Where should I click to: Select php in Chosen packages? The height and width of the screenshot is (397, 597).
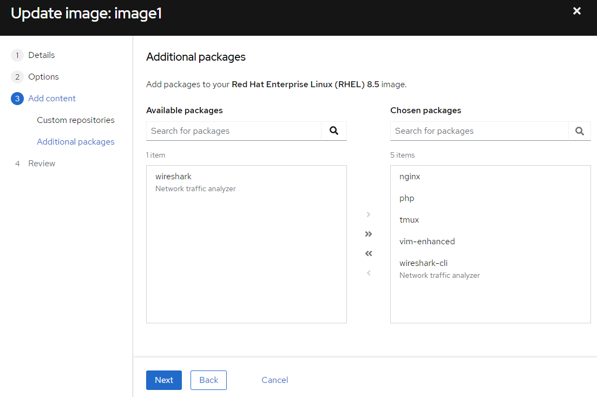click(407, 198)
